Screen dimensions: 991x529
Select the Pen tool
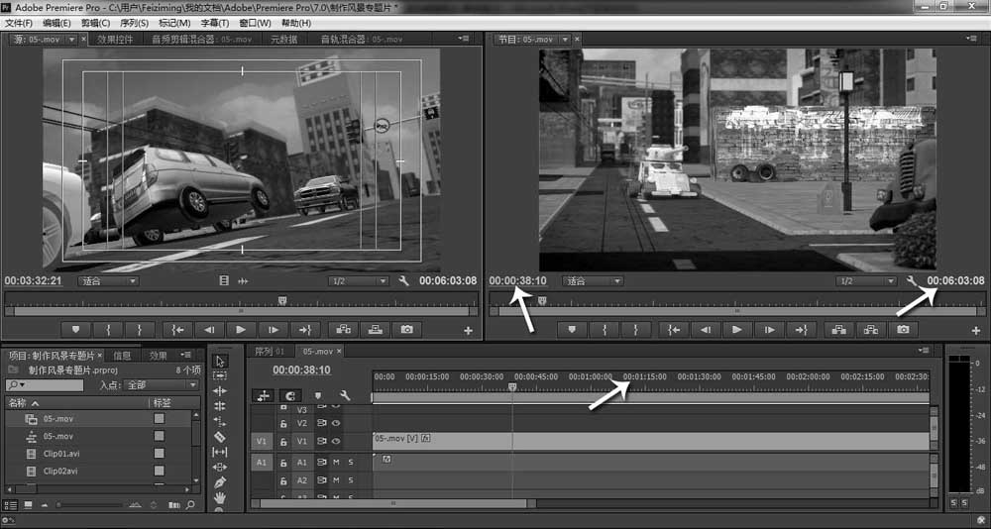coord(220,482)
